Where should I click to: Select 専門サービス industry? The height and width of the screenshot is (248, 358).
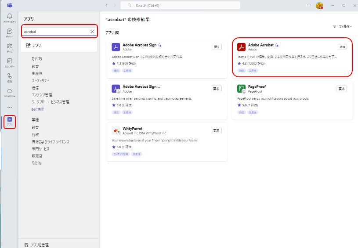40,149
